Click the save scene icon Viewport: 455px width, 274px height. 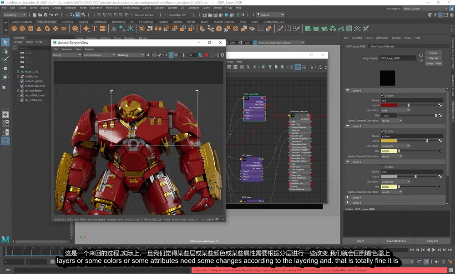(x=45, y=15)
